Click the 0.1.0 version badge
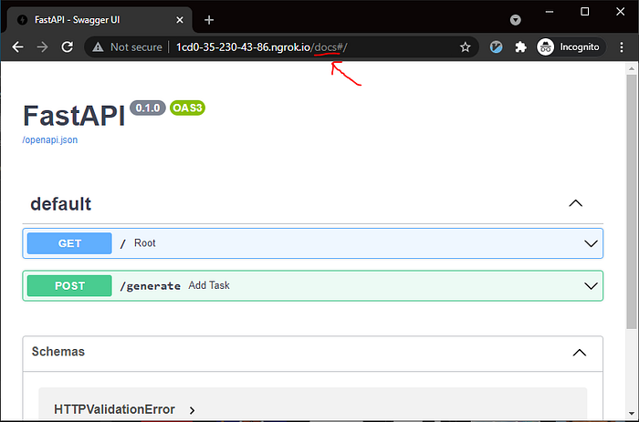639x422 pixels. (148, 108)
